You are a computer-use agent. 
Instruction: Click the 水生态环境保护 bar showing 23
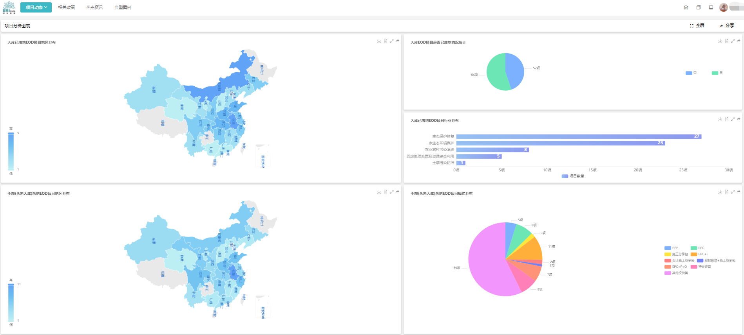click(561, 143)
